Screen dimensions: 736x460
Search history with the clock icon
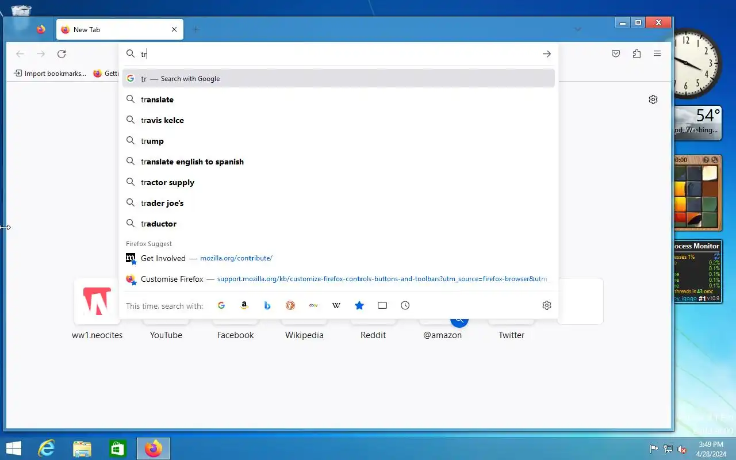point(405,305)
